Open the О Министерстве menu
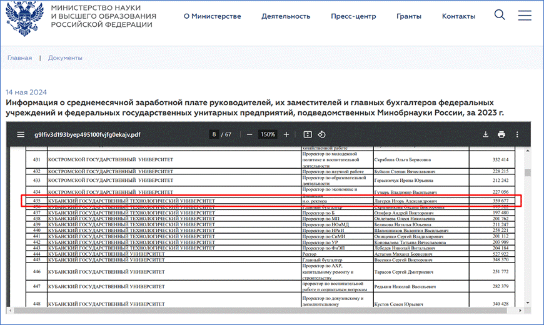 click(213, 16)
